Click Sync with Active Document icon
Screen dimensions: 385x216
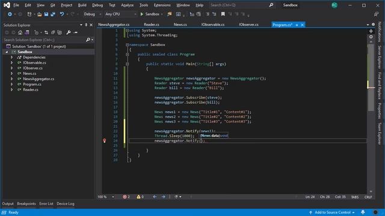tap(46, 32)
